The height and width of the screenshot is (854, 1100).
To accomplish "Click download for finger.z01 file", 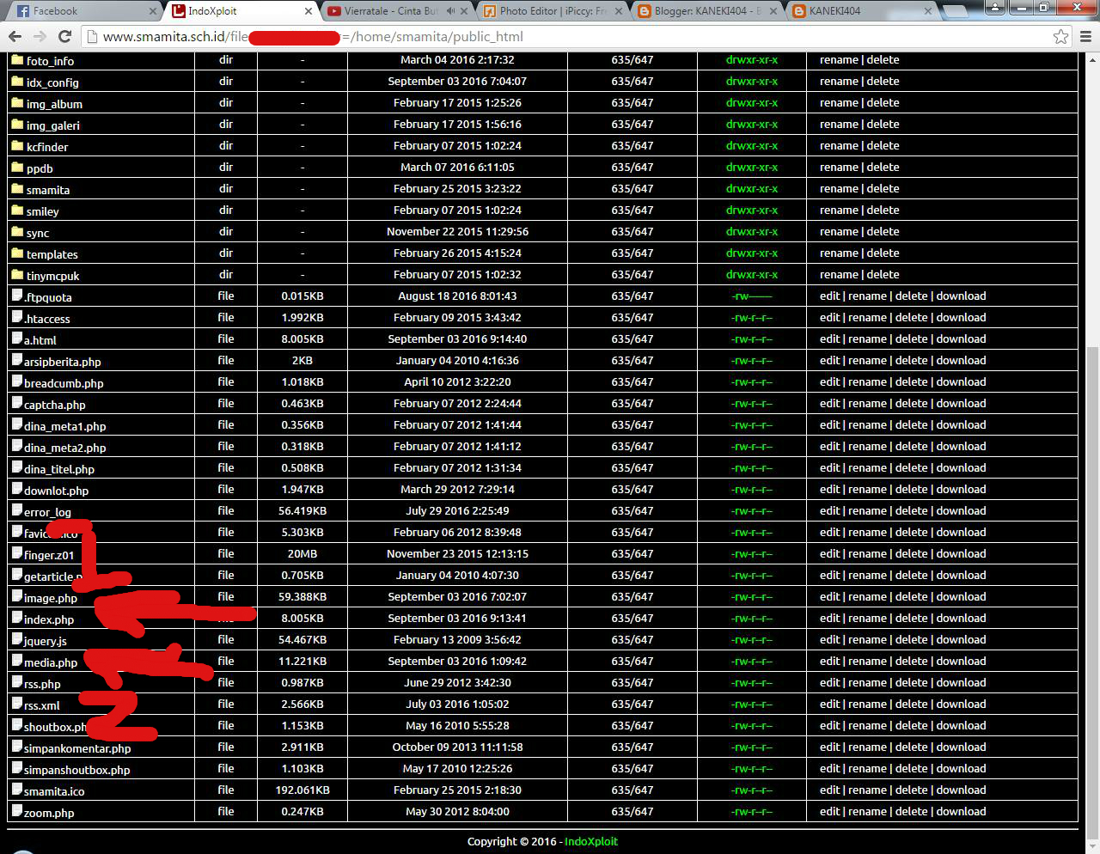I will [x=962, y=553].
